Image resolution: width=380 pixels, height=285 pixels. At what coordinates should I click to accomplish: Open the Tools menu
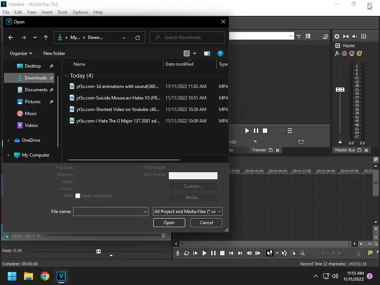62,12
